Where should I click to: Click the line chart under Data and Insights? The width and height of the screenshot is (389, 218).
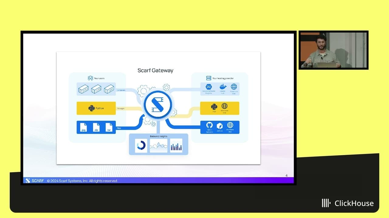158,146
